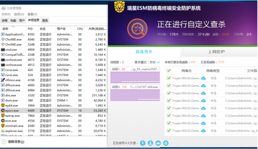Uncheck the second Trojan.Win32 threat checkbox

[x=169, y=85]
